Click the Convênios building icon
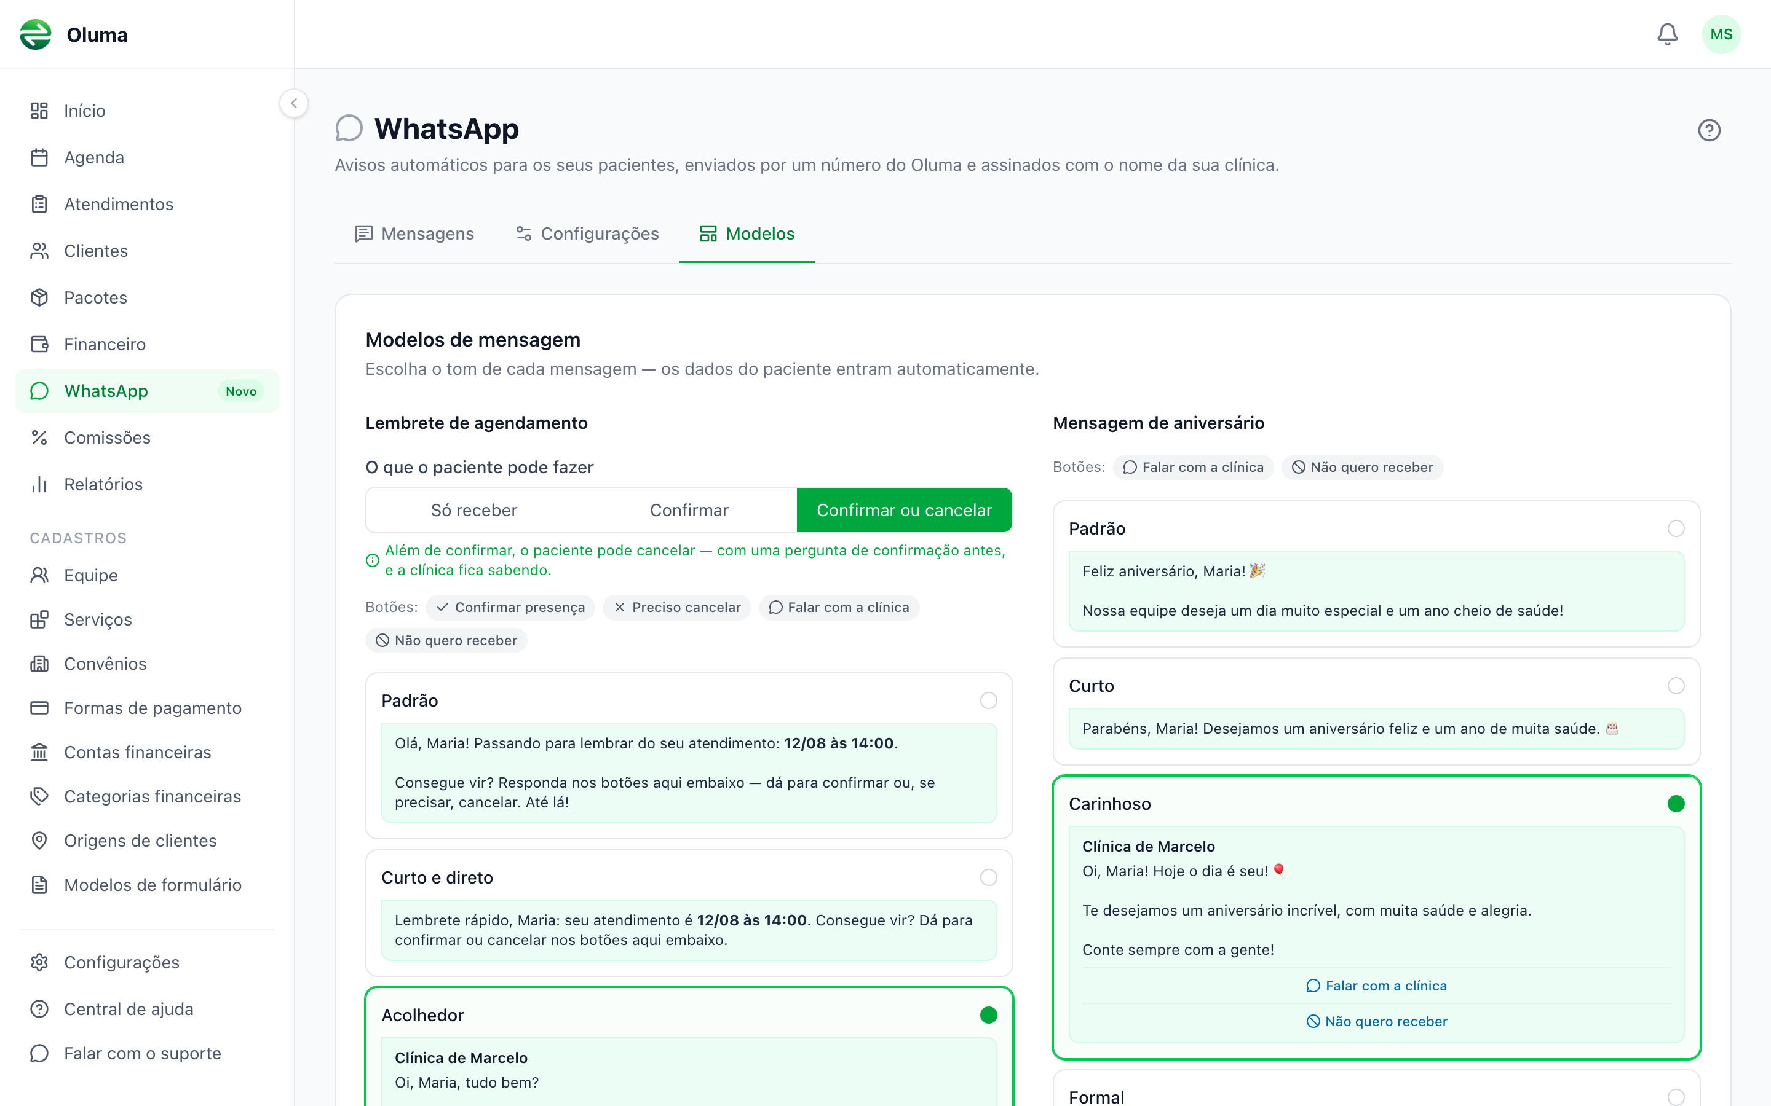 point(39,664)
